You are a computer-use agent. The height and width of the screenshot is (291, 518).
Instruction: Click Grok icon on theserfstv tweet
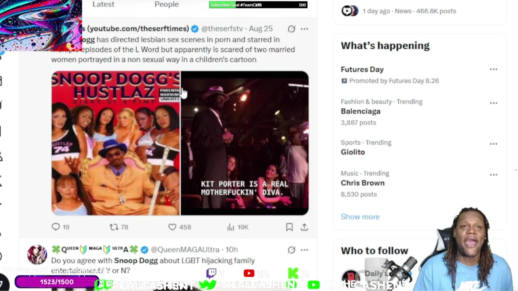point(291,29)
